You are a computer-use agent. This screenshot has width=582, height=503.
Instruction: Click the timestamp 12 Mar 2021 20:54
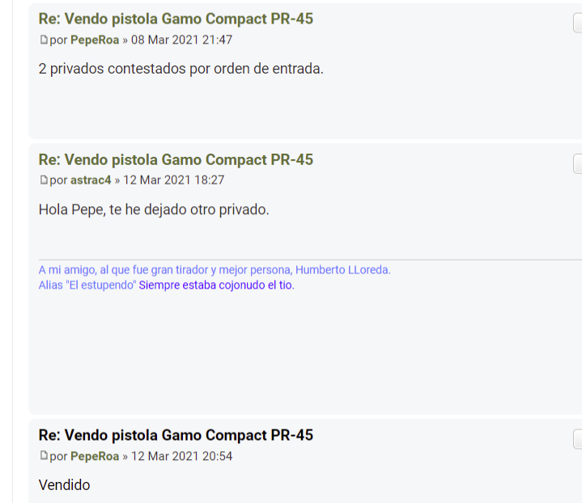coord(181,456)
